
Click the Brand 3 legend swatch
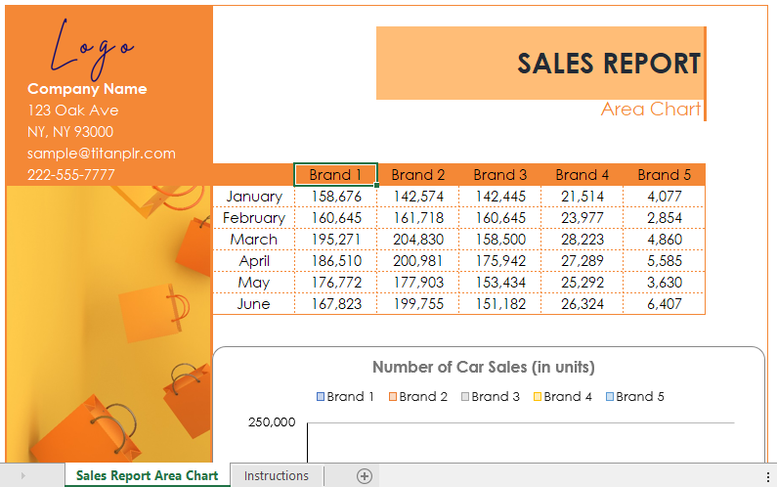click(x=465, y=397)
